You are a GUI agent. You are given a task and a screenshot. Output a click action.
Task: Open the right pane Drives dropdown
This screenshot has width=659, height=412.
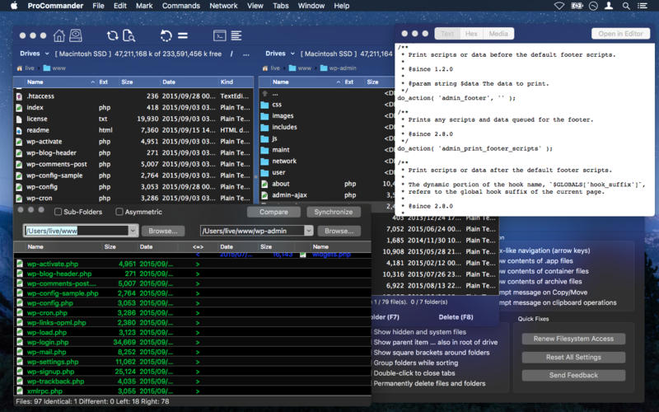point(280,54)
